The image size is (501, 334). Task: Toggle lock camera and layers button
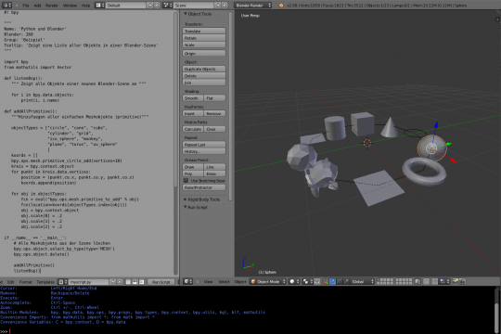[417, 281]
